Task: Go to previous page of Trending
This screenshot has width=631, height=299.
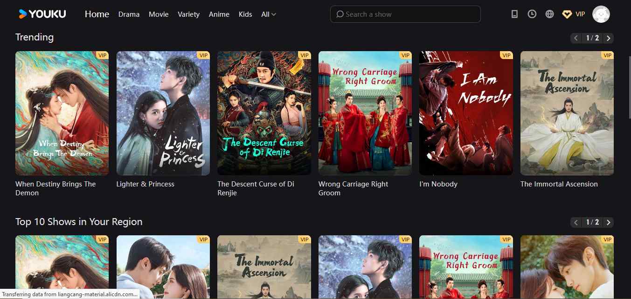Action: [x=576, y=38]
